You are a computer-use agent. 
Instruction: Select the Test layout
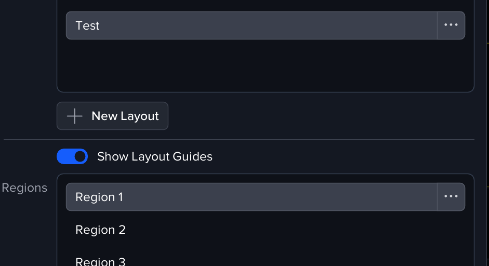pos(252,25)
